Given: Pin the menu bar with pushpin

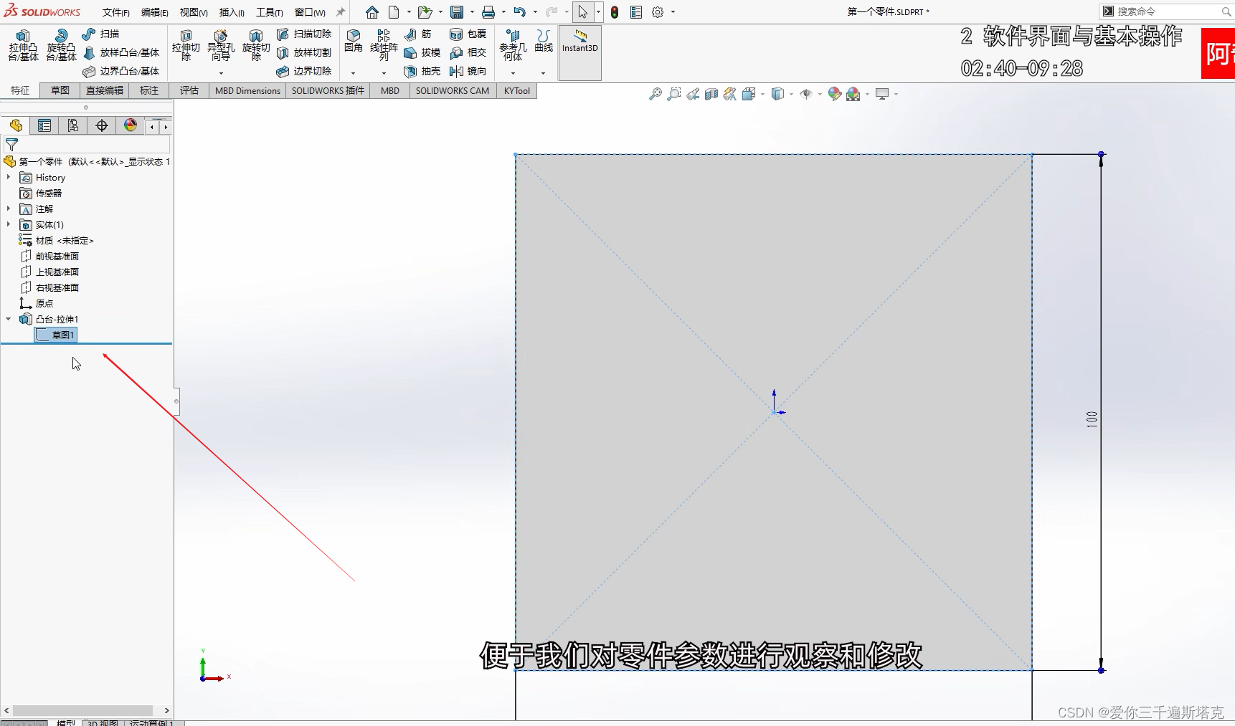Looking at the screenshot, I should pyautogui.click(x=341, y=12).
